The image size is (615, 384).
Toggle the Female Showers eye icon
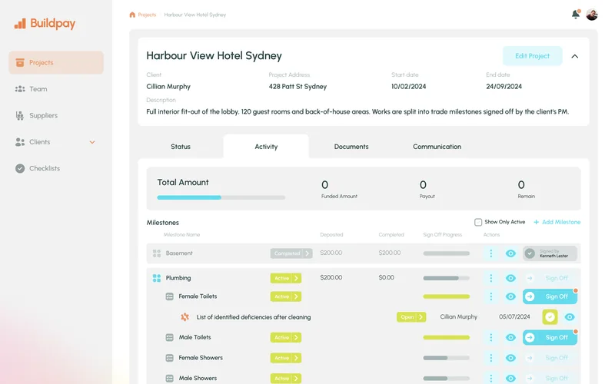510,358
